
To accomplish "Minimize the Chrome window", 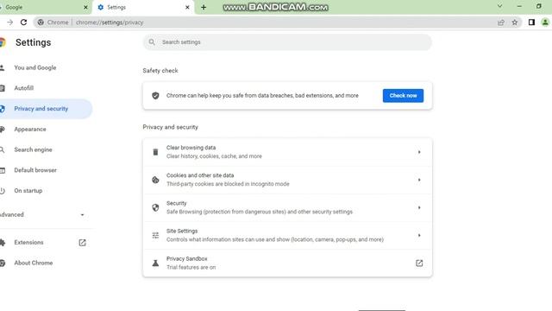I will coord(519,6).
